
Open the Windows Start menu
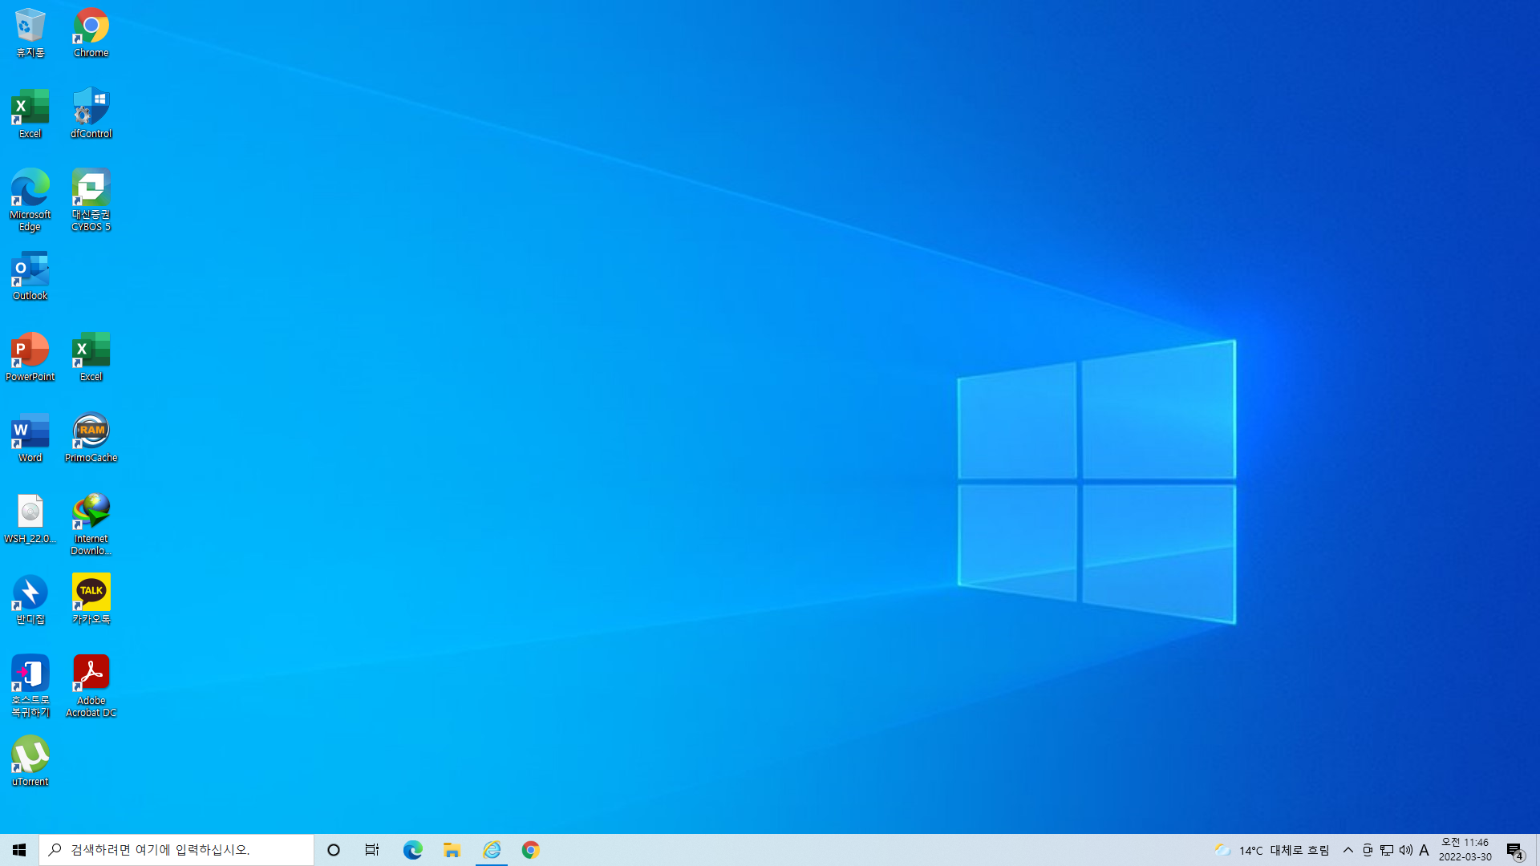click(19, 850)
